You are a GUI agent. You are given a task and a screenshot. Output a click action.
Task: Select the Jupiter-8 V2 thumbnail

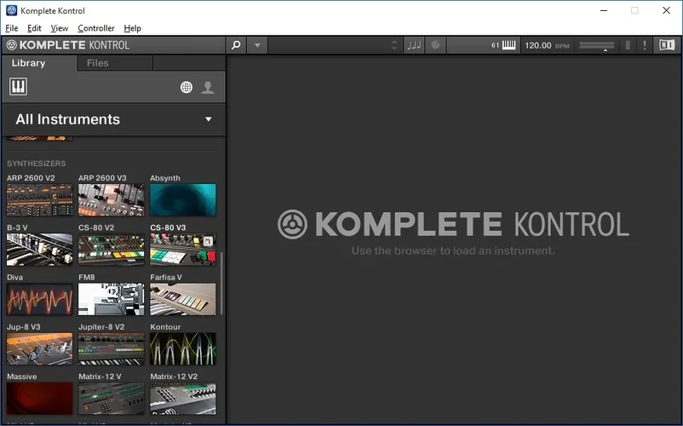(111, 348)
